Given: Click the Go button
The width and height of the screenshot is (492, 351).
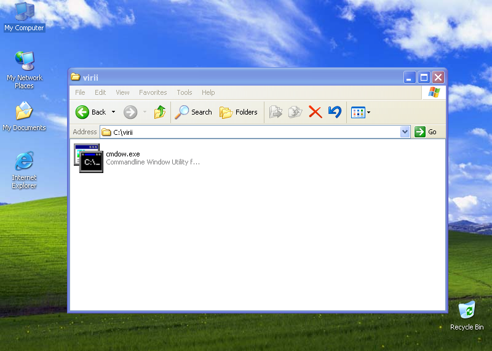Looking at the screenshot, I should 426,132.
